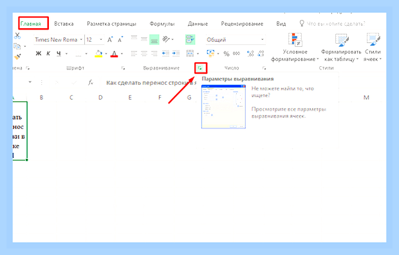Click the insert function fx icon

click(x=91, y=82)
